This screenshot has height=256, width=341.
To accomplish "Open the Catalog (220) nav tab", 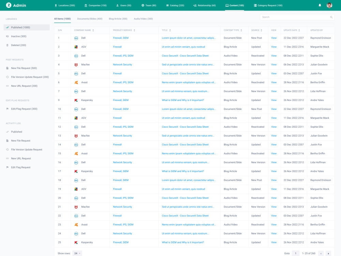I will (x=175, y=5).
